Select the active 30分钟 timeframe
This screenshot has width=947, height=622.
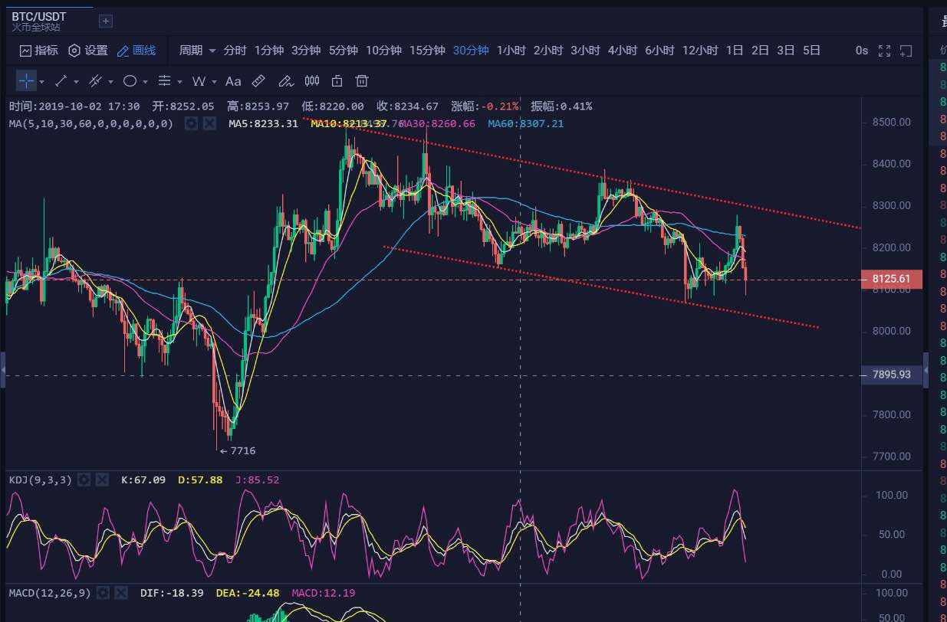[x=471, y=51]
